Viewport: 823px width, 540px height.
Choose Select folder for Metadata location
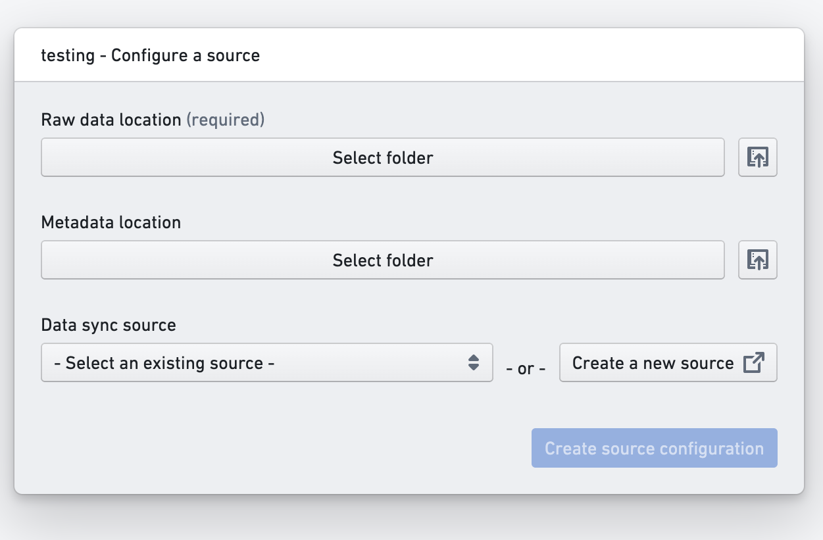pos(383,260)
